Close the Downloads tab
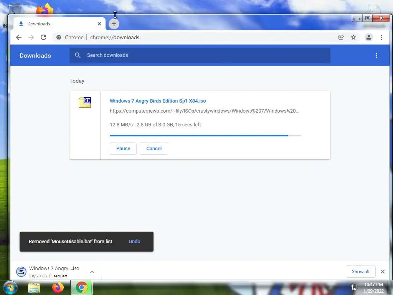393x295 pixels. click(99, 24)
